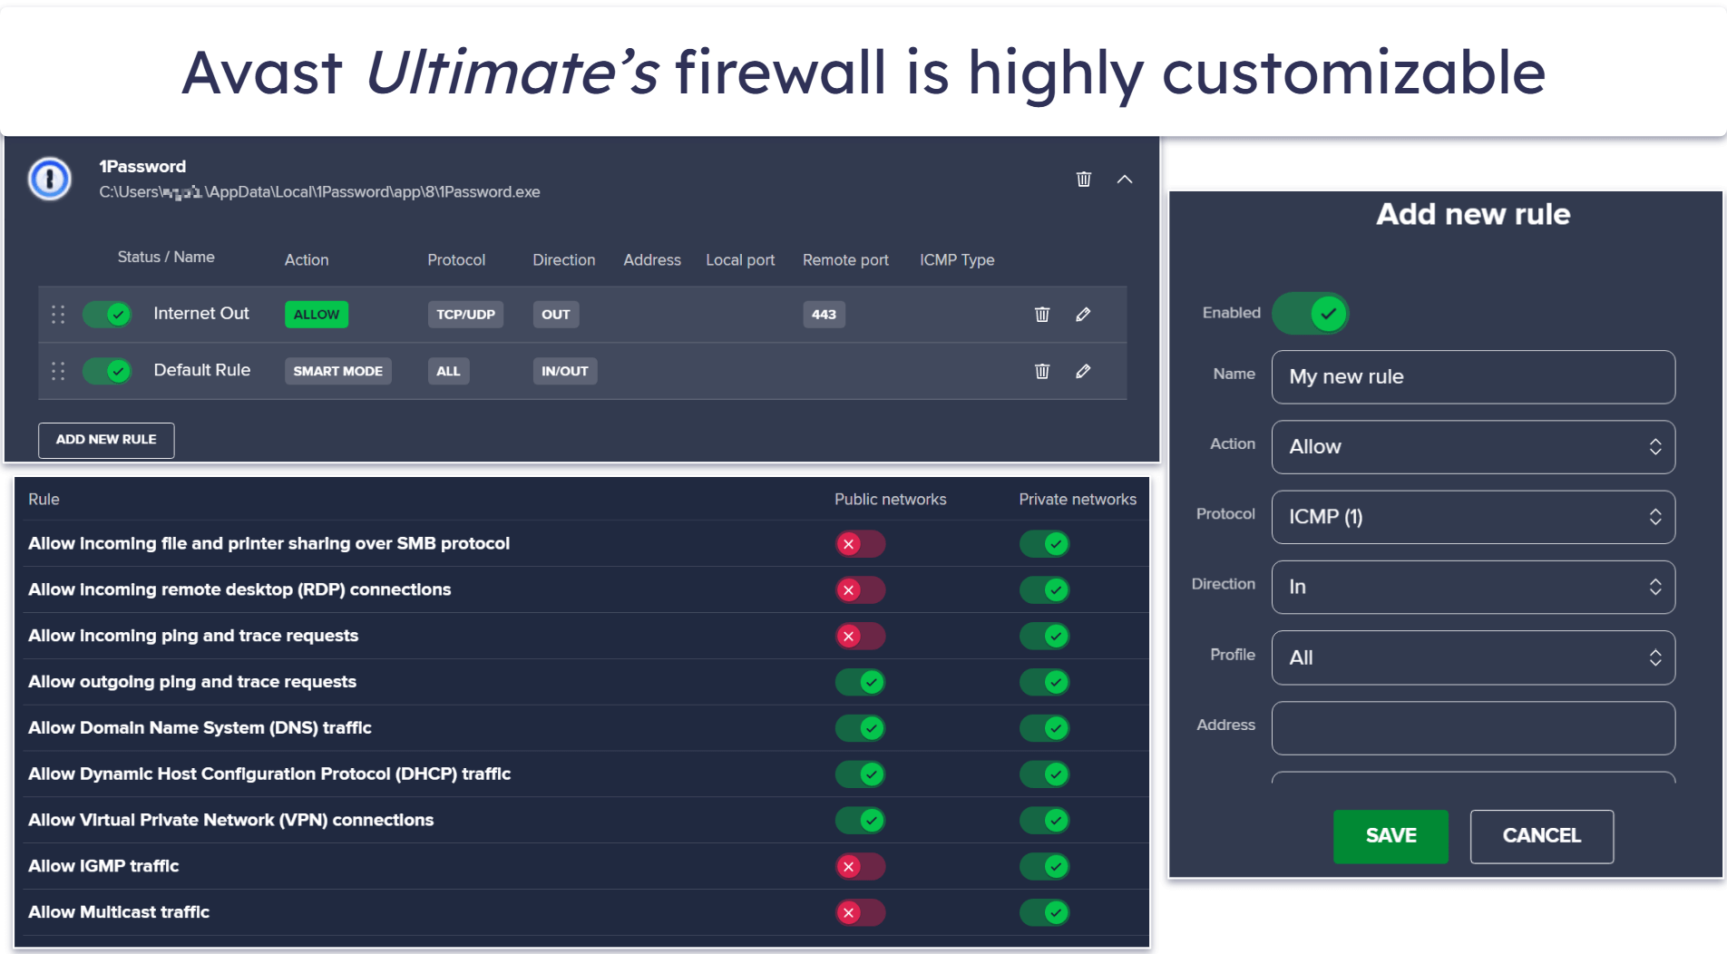
Task: Open the Protocol dropdown showing ICMP
Action: pos(1472,517)
